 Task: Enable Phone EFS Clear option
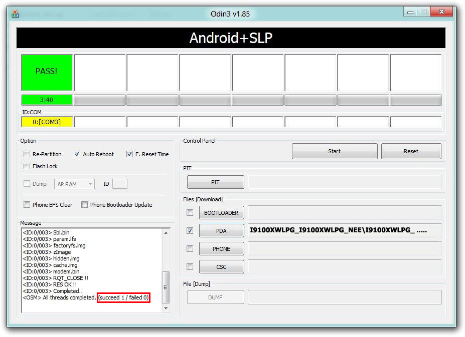point(27,205)
